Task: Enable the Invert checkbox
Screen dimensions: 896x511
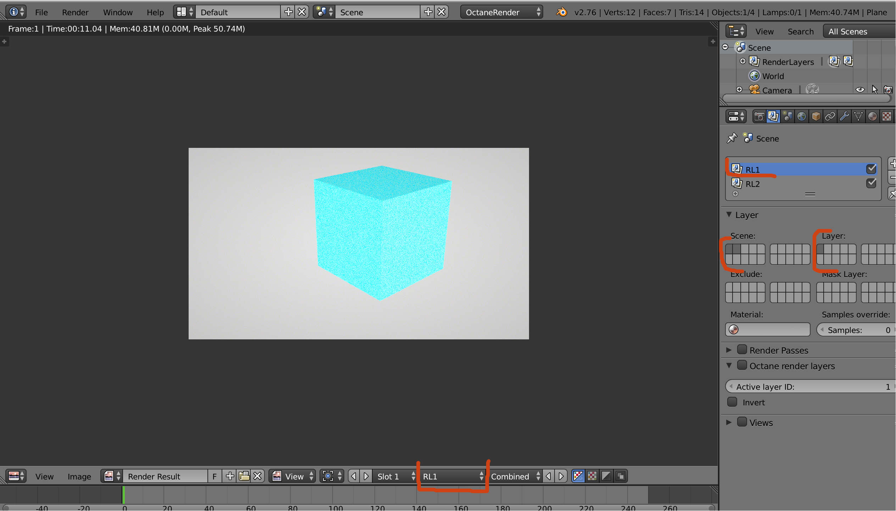Action: tap(732, 402)
